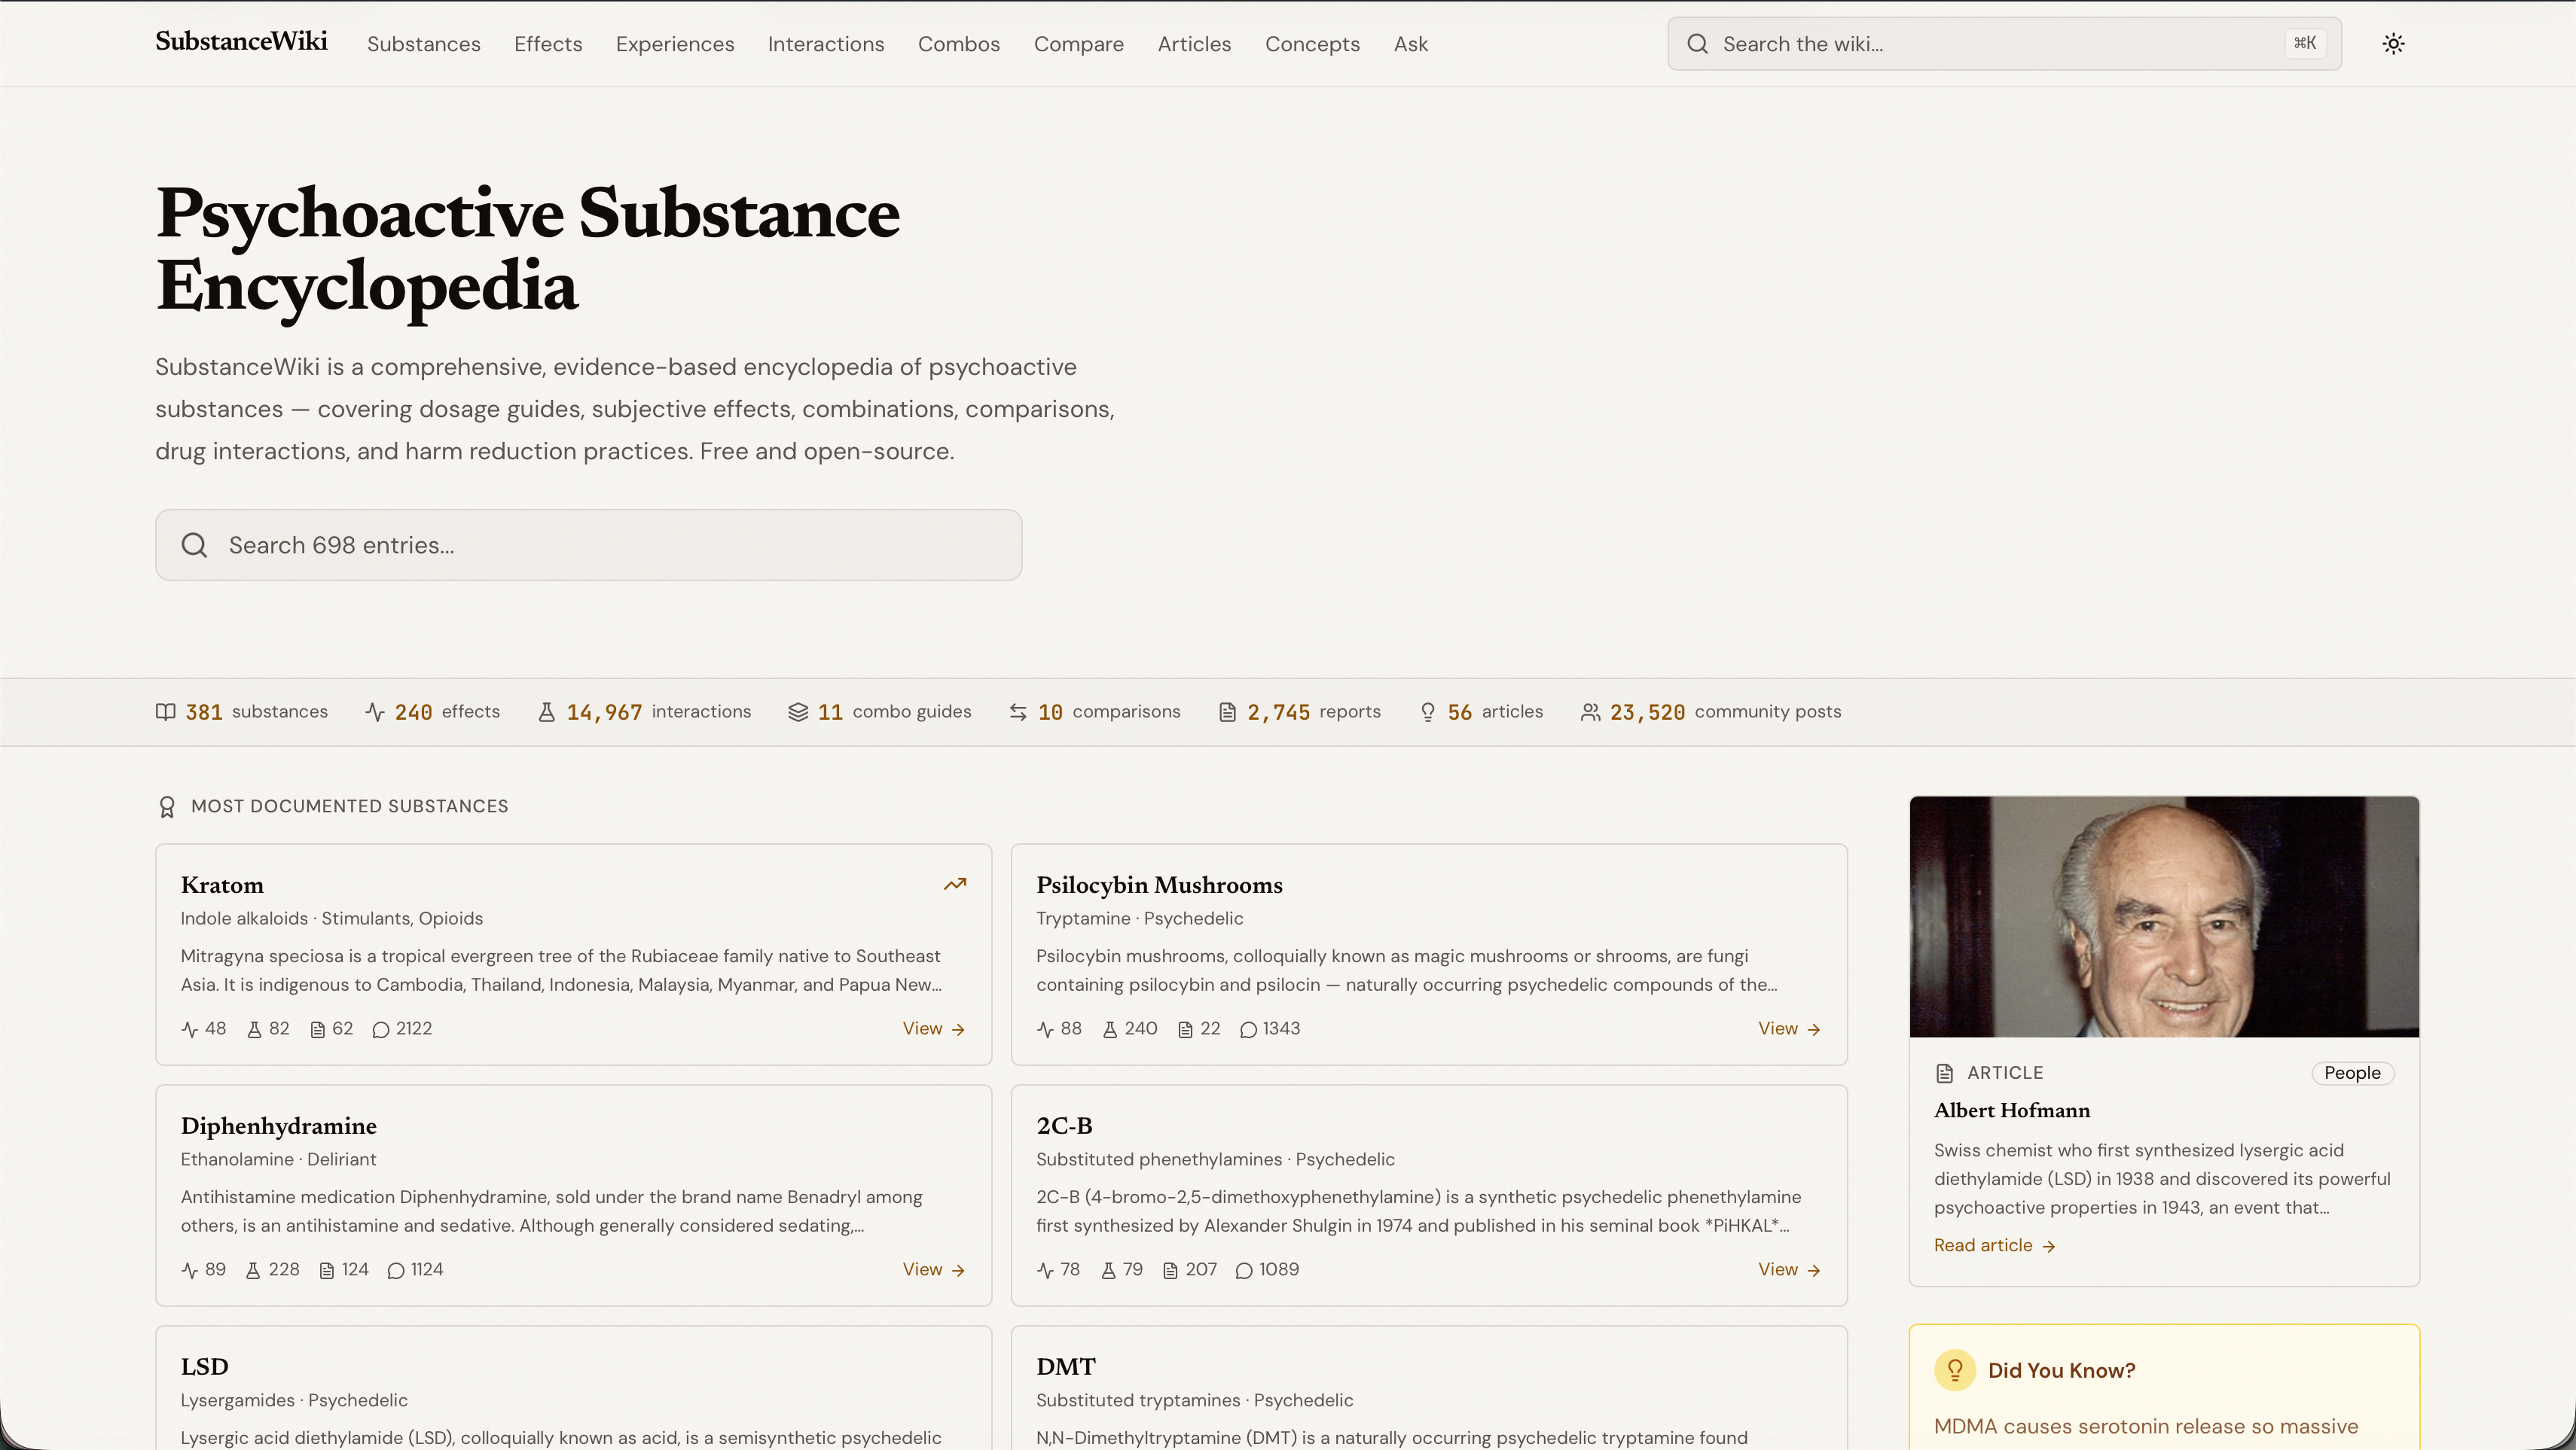Open the Effects nav item
2576x1450 pixels.
click(x=548, y=44)
